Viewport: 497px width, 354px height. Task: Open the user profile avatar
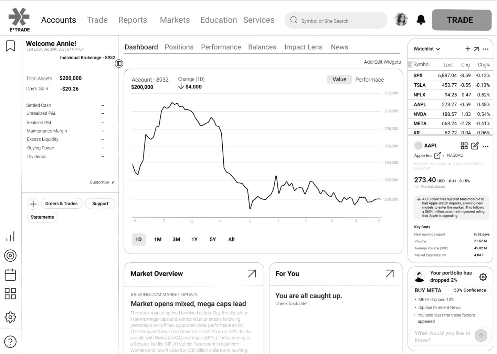coord(401,20)
